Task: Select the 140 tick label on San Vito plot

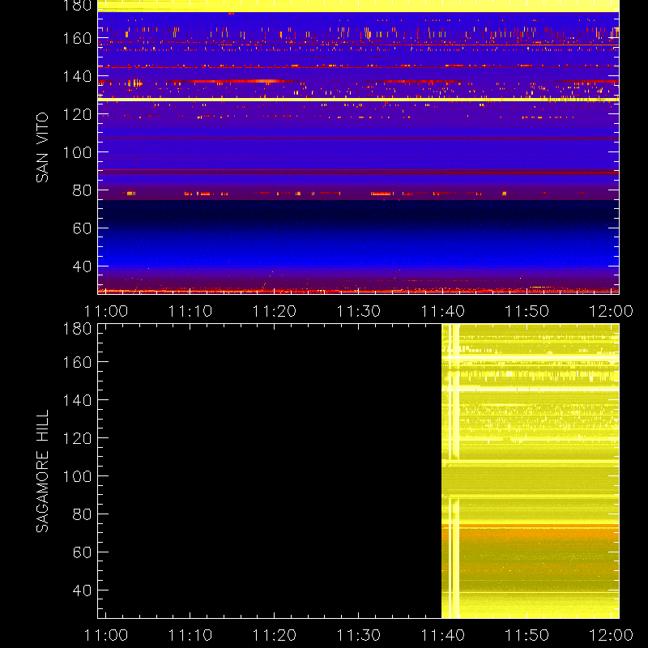Action: tap(77, 76)
